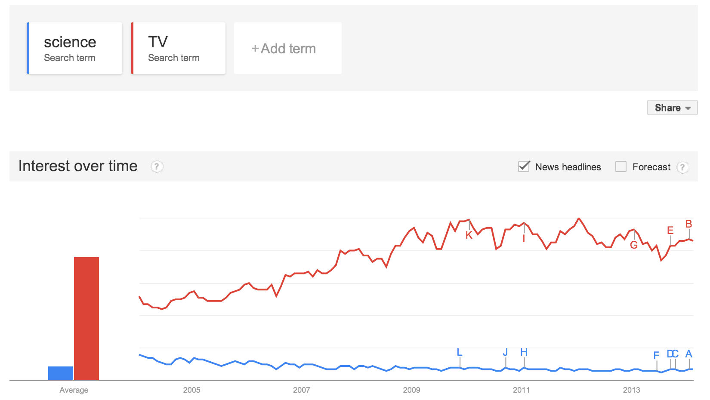Click the blue science average bar
The width and height of the screenshot is (710, 400).
[x=61, y=373]
